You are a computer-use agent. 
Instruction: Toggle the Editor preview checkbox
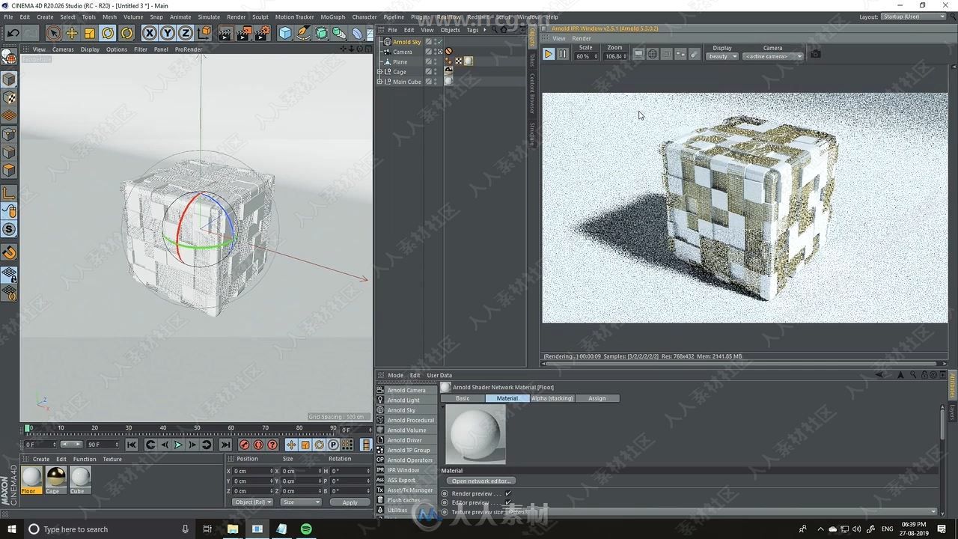tap(507, 502)
